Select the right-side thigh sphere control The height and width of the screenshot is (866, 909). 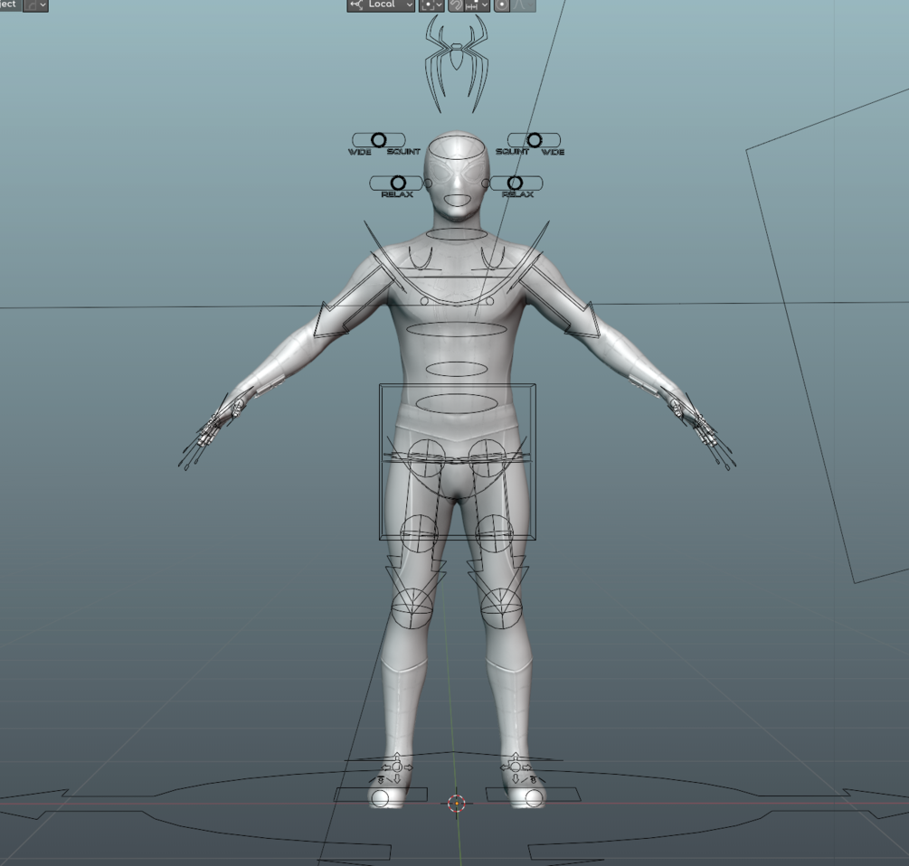click(x=495, y=533)
